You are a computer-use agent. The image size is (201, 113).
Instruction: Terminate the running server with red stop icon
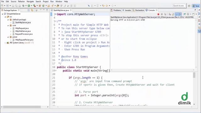click(158, 14)
